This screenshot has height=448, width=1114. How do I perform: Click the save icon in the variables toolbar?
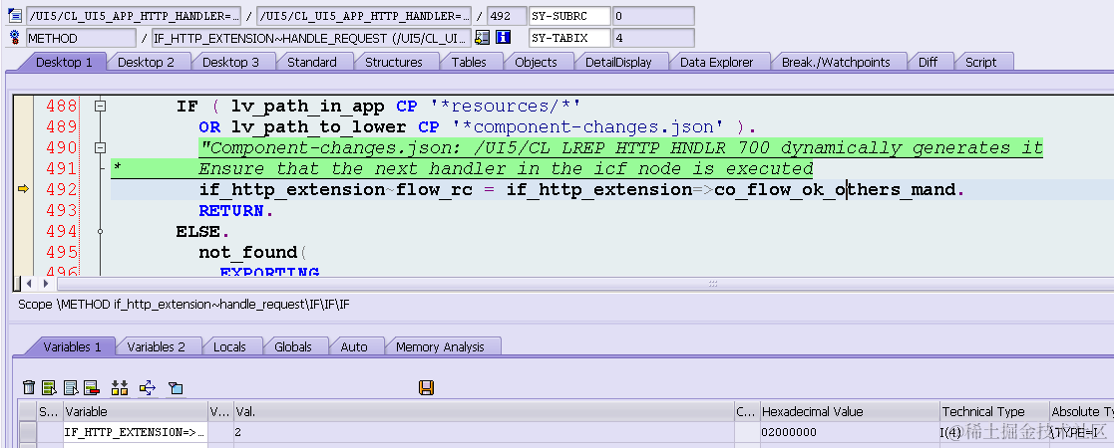coord(426,387)
